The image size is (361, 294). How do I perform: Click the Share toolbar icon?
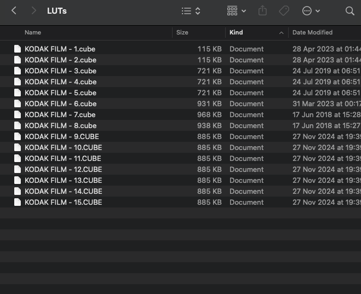click(262, 11)
